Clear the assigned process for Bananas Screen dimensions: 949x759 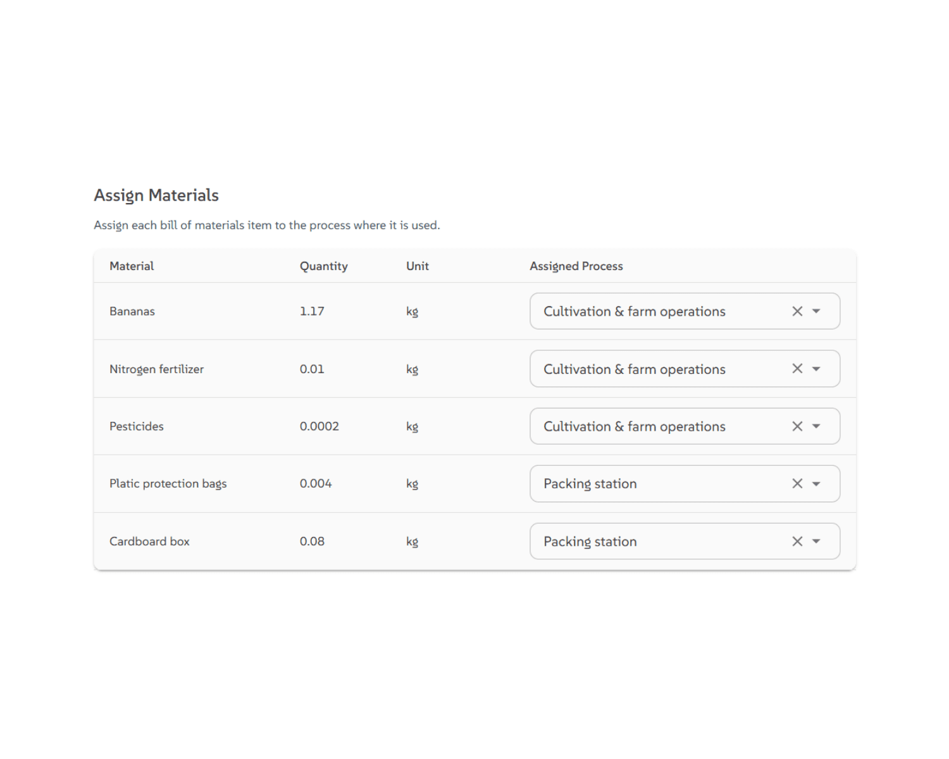coord(797,311)
